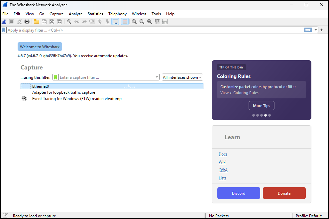Click the restart current capture icon
Screen dimensions: 329x219
coord(19,22)
